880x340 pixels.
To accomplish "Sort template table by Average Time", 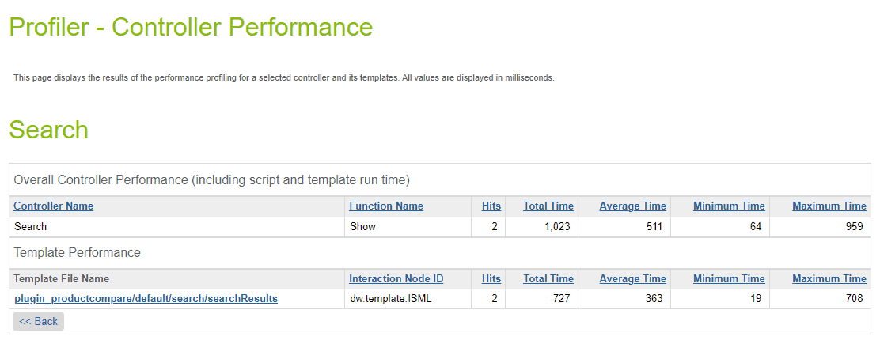I will pos(632,279).
